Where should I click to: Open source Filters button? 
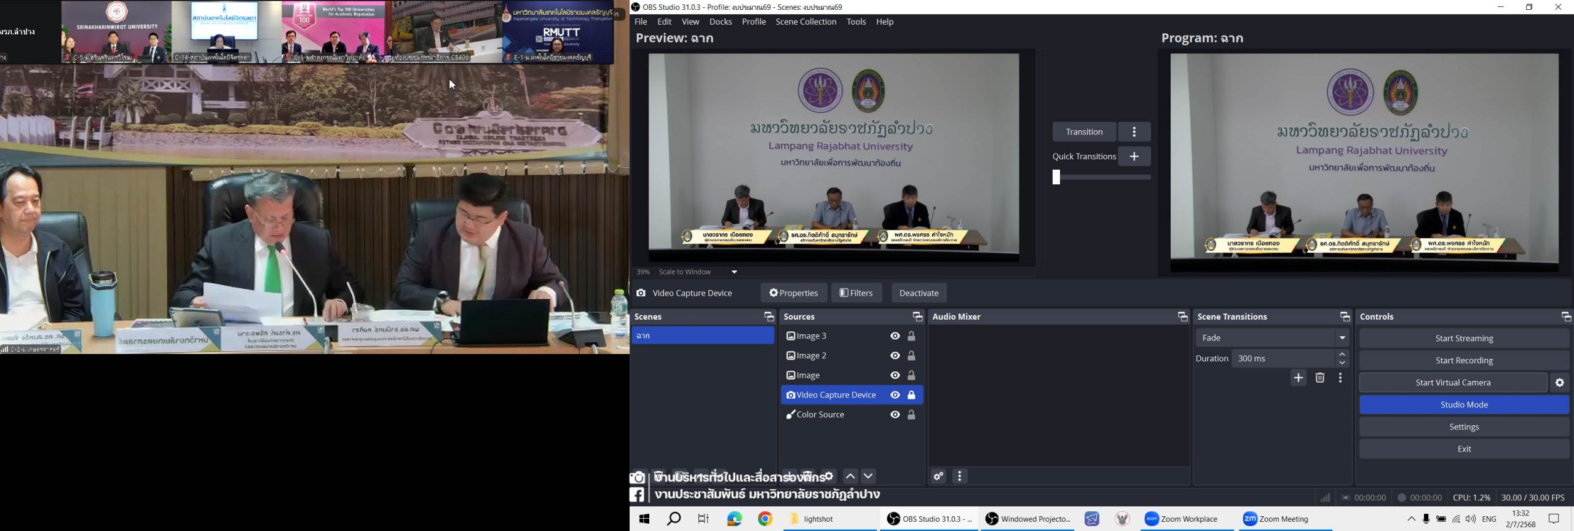click(x=856, y=293)
